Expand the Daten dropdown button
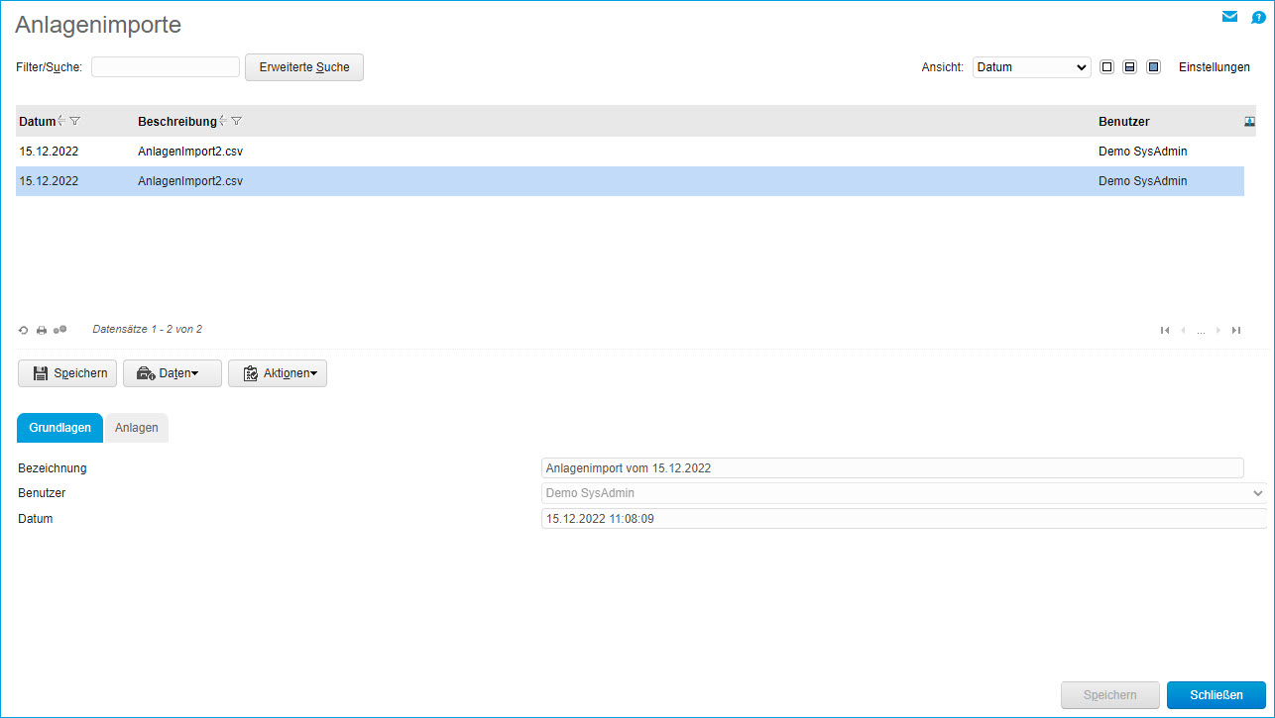 [172, 373]
